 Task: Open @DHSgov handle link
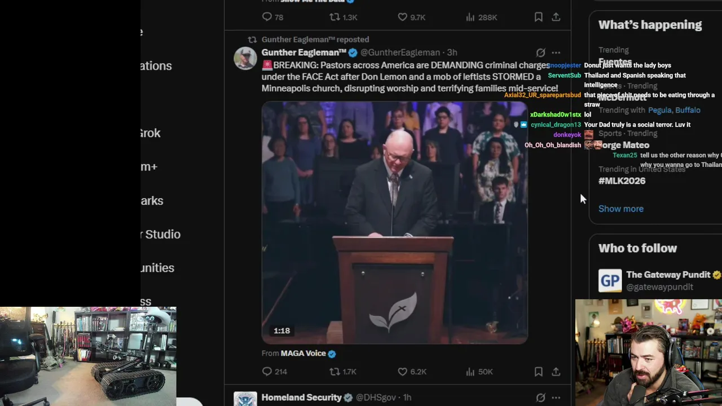click(x=376, y=398)
